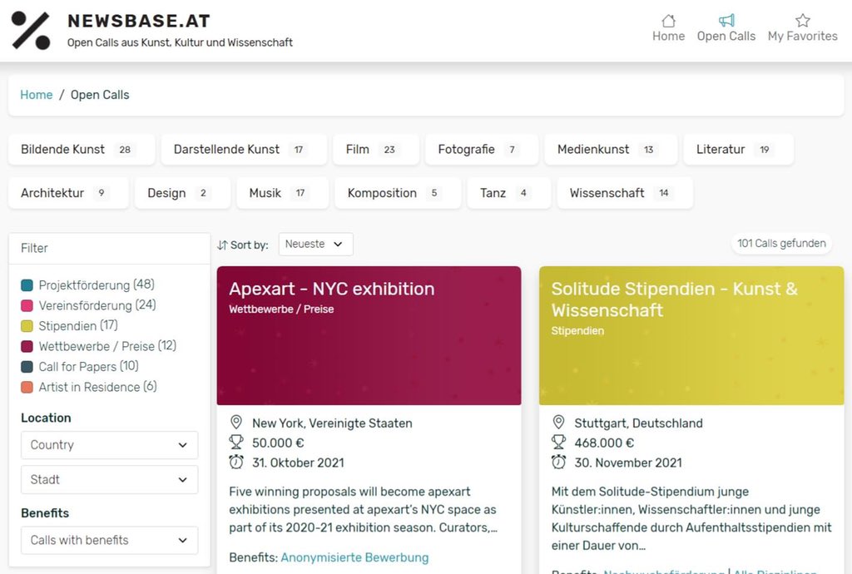Click the 31. Oktober 2021 deadline
Screen dimensions: 852x574
[x=298, y=463]
